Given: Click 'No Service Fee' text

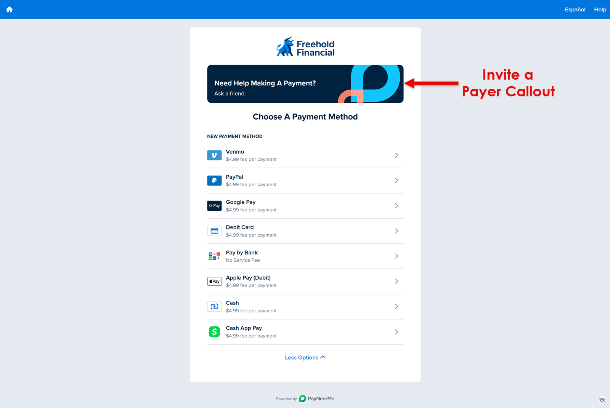Looking at the screenshot, I should (x=243, y=260).
